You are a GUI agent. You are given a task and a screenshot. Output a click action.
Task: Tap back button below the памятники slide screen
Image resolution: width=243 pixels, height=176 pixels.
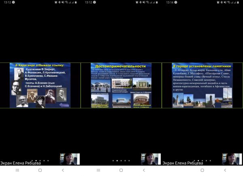225,170
